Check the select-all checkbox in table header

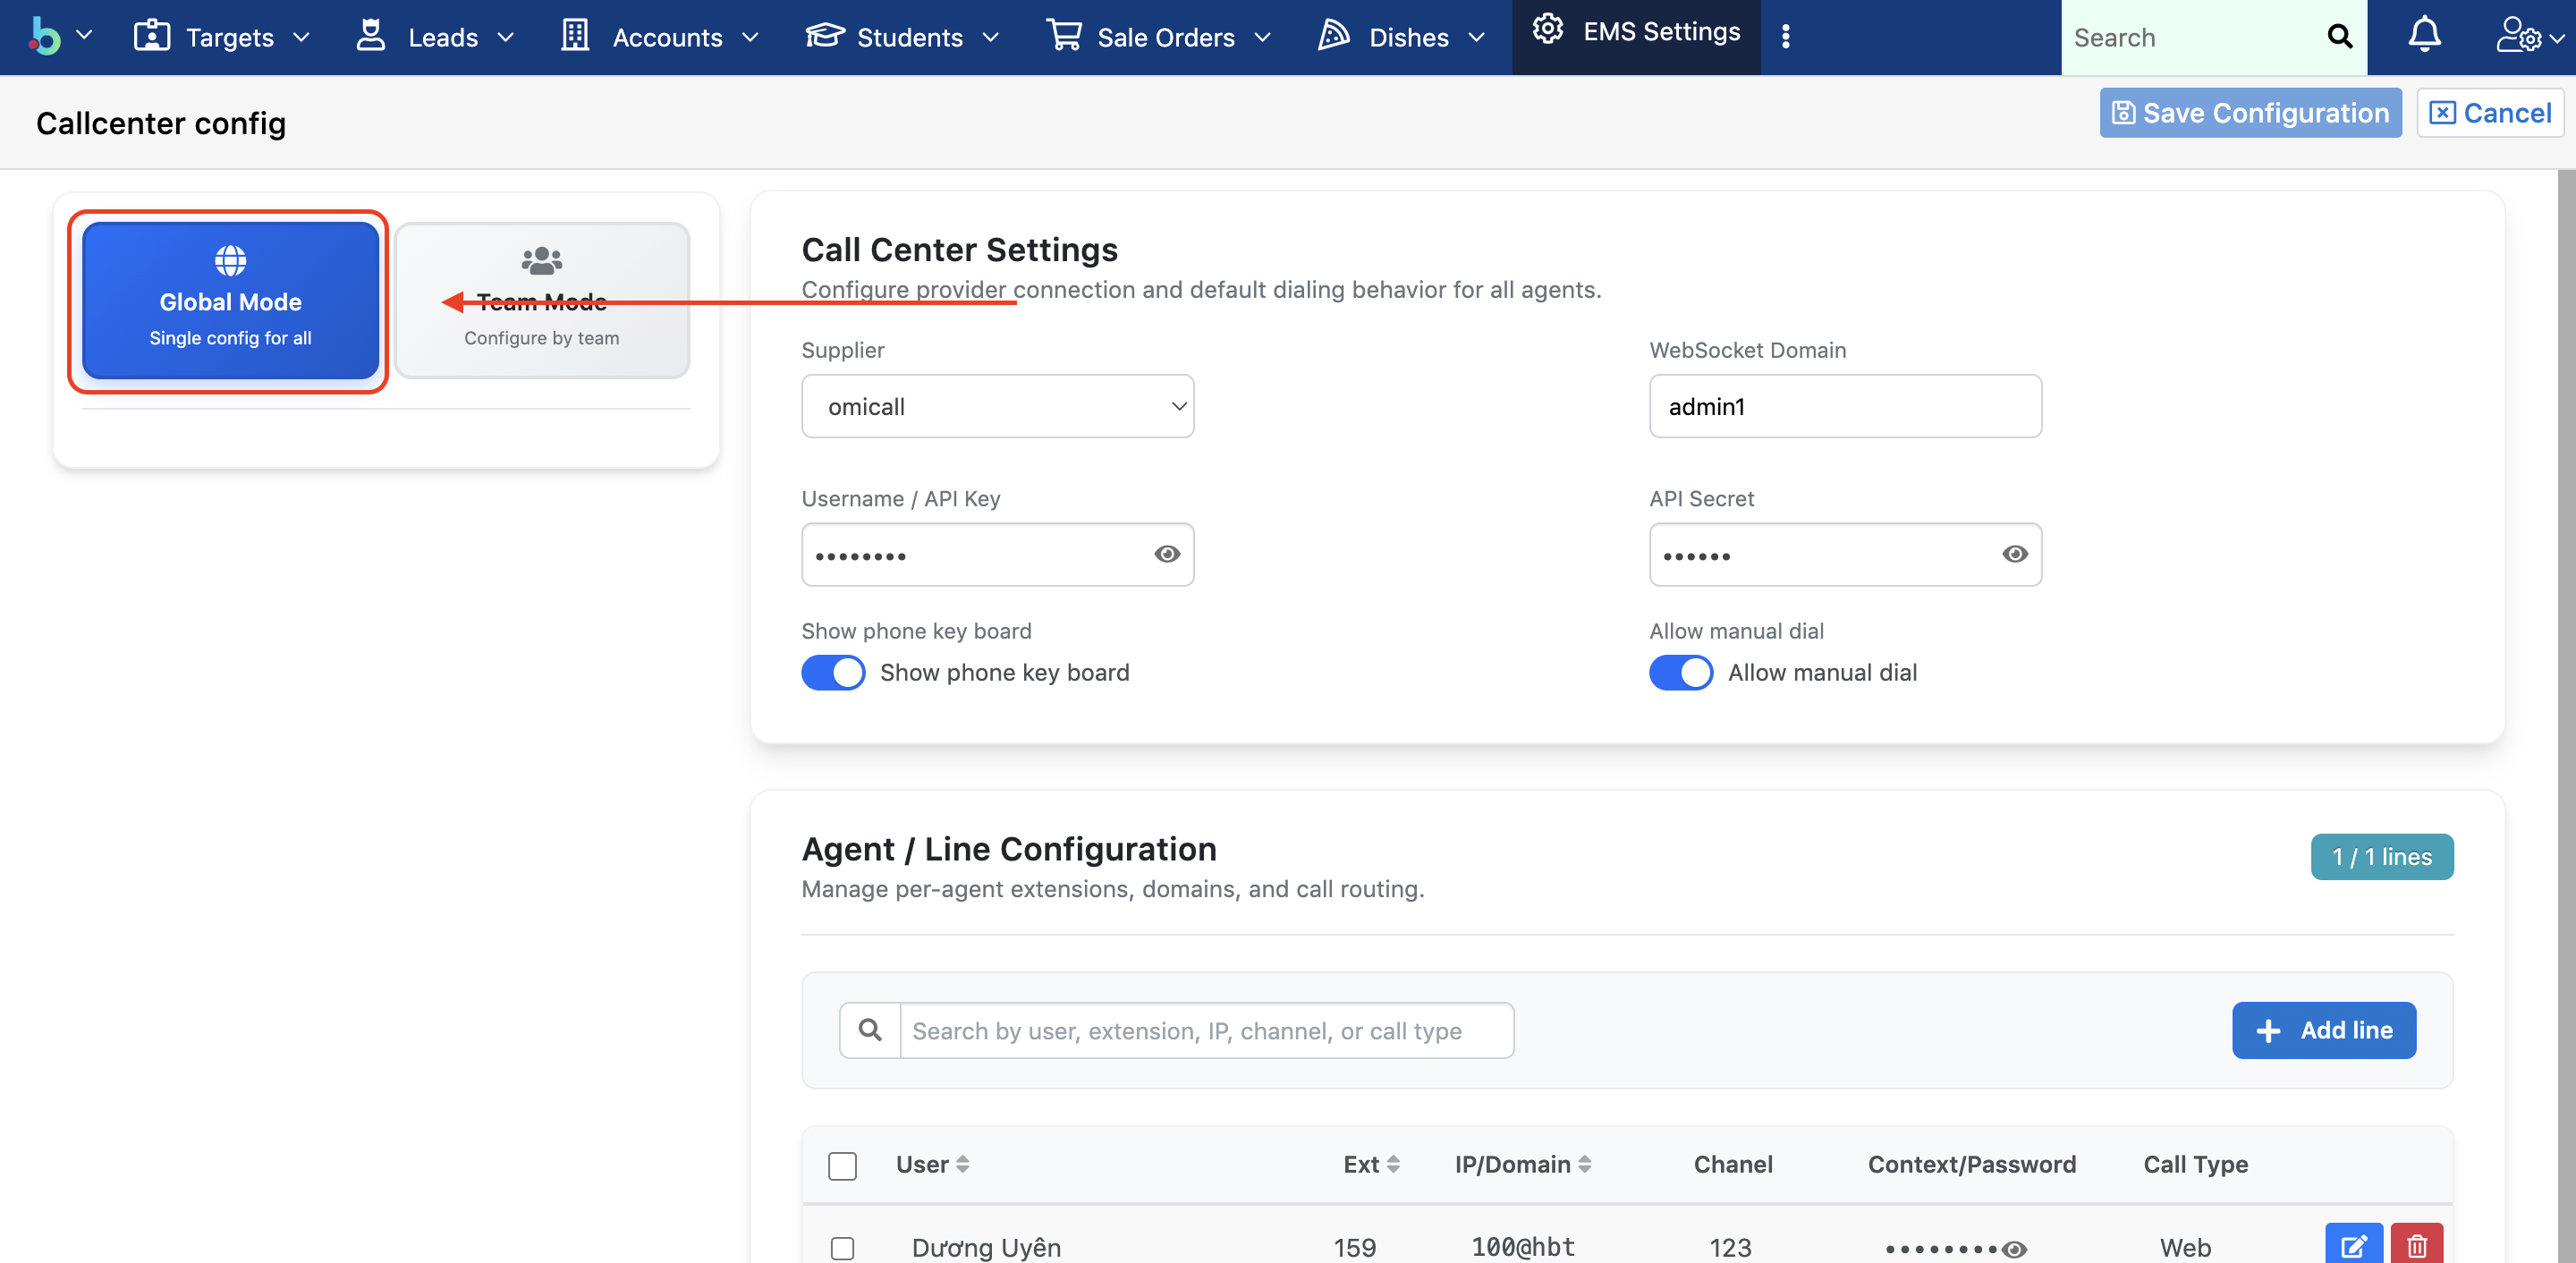click(x=842, y=1165)
